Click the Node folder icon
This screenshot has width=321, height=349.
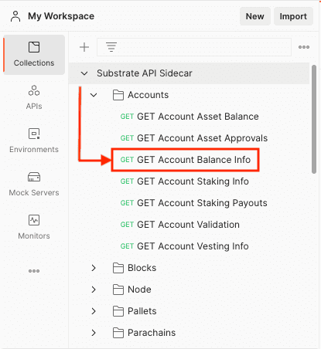pos(118,290)
